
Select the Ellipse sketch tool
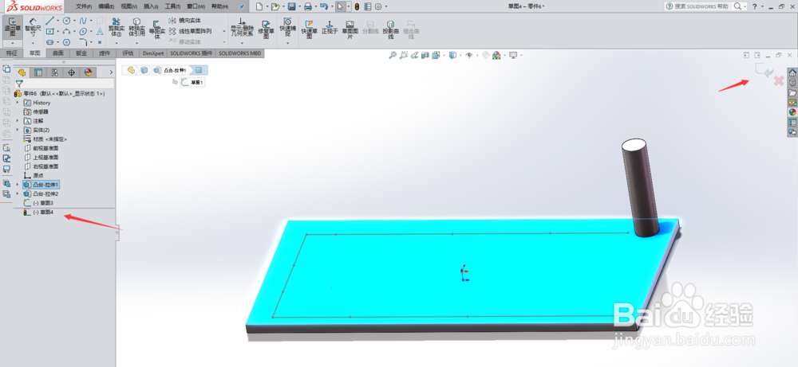tap(83, 32)
